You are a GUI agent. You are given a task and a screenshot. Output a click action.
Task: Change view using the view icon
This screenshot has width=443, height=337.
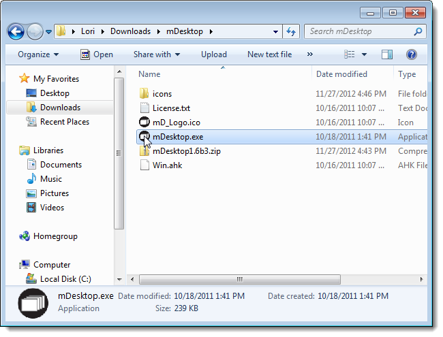[349, 54]
